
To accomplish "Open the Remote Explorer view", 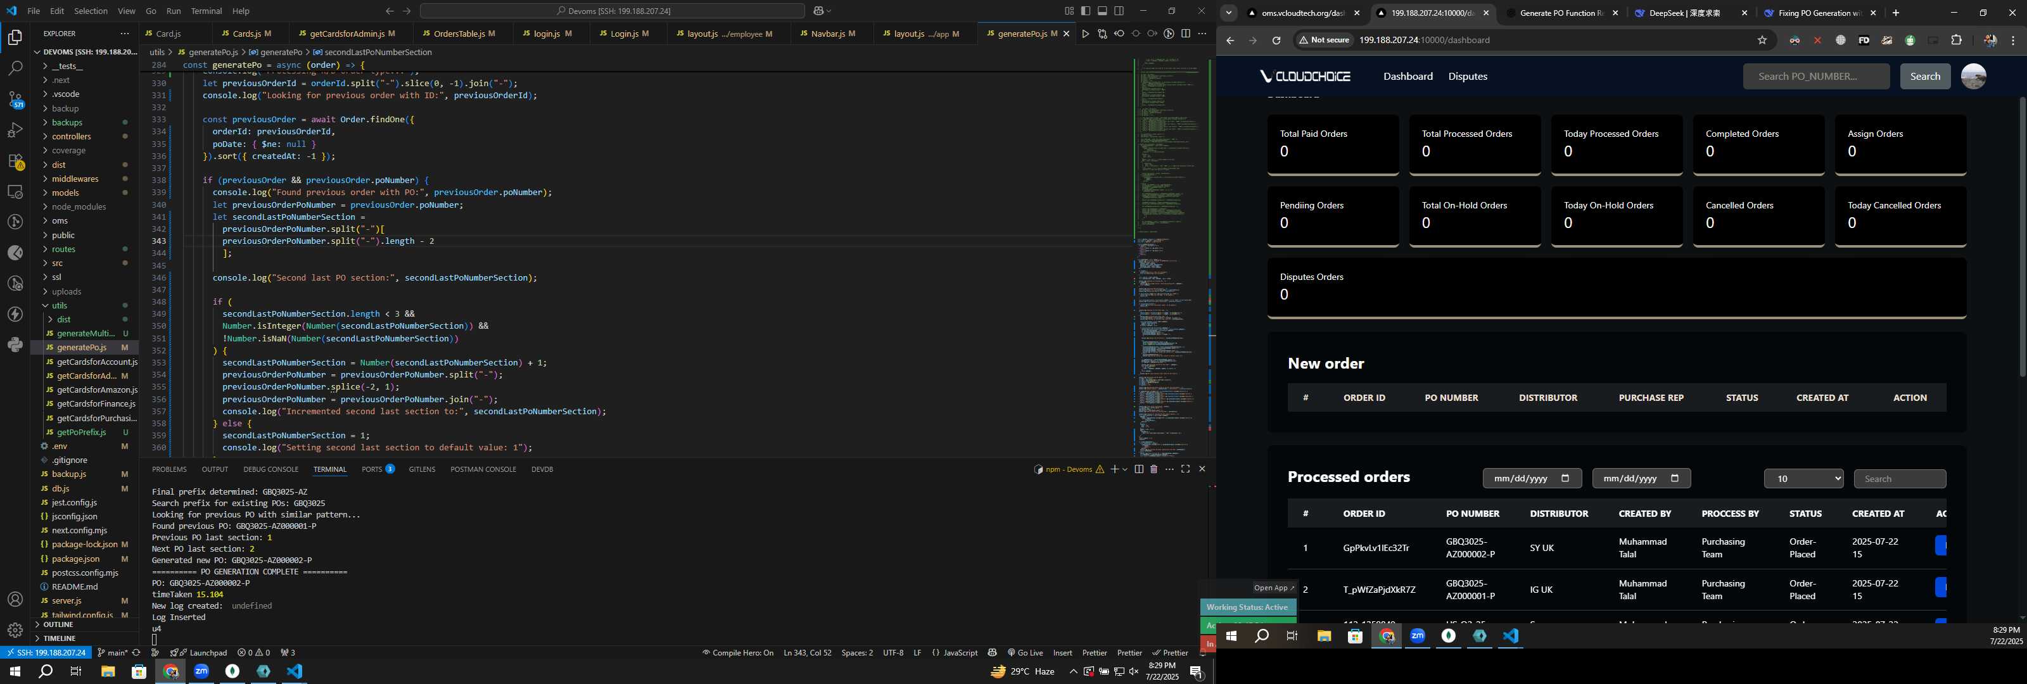I will [x=15, y=191].
